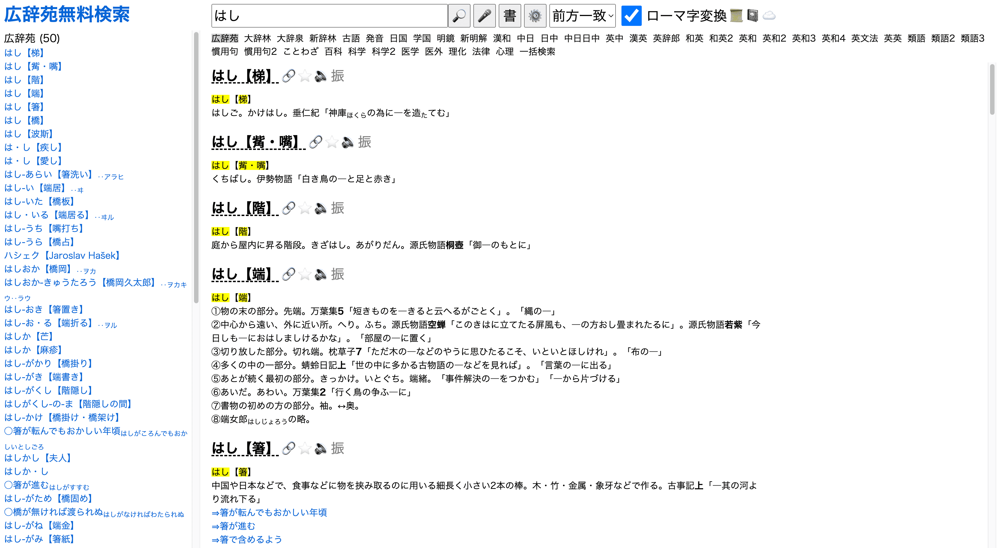
Task: Toggle furigana 振 for はし【端】
Action: 338,274
